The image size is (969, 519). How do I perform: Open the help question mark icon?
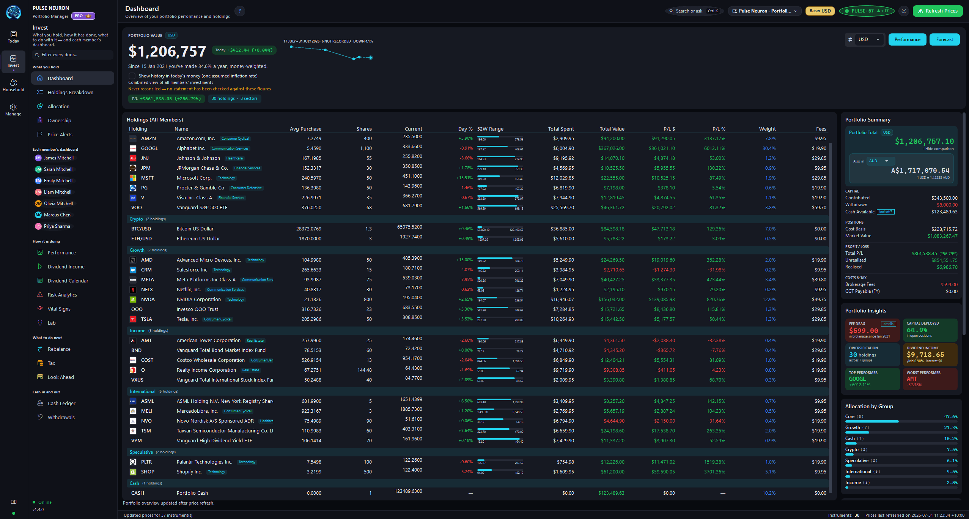point(240,11)
